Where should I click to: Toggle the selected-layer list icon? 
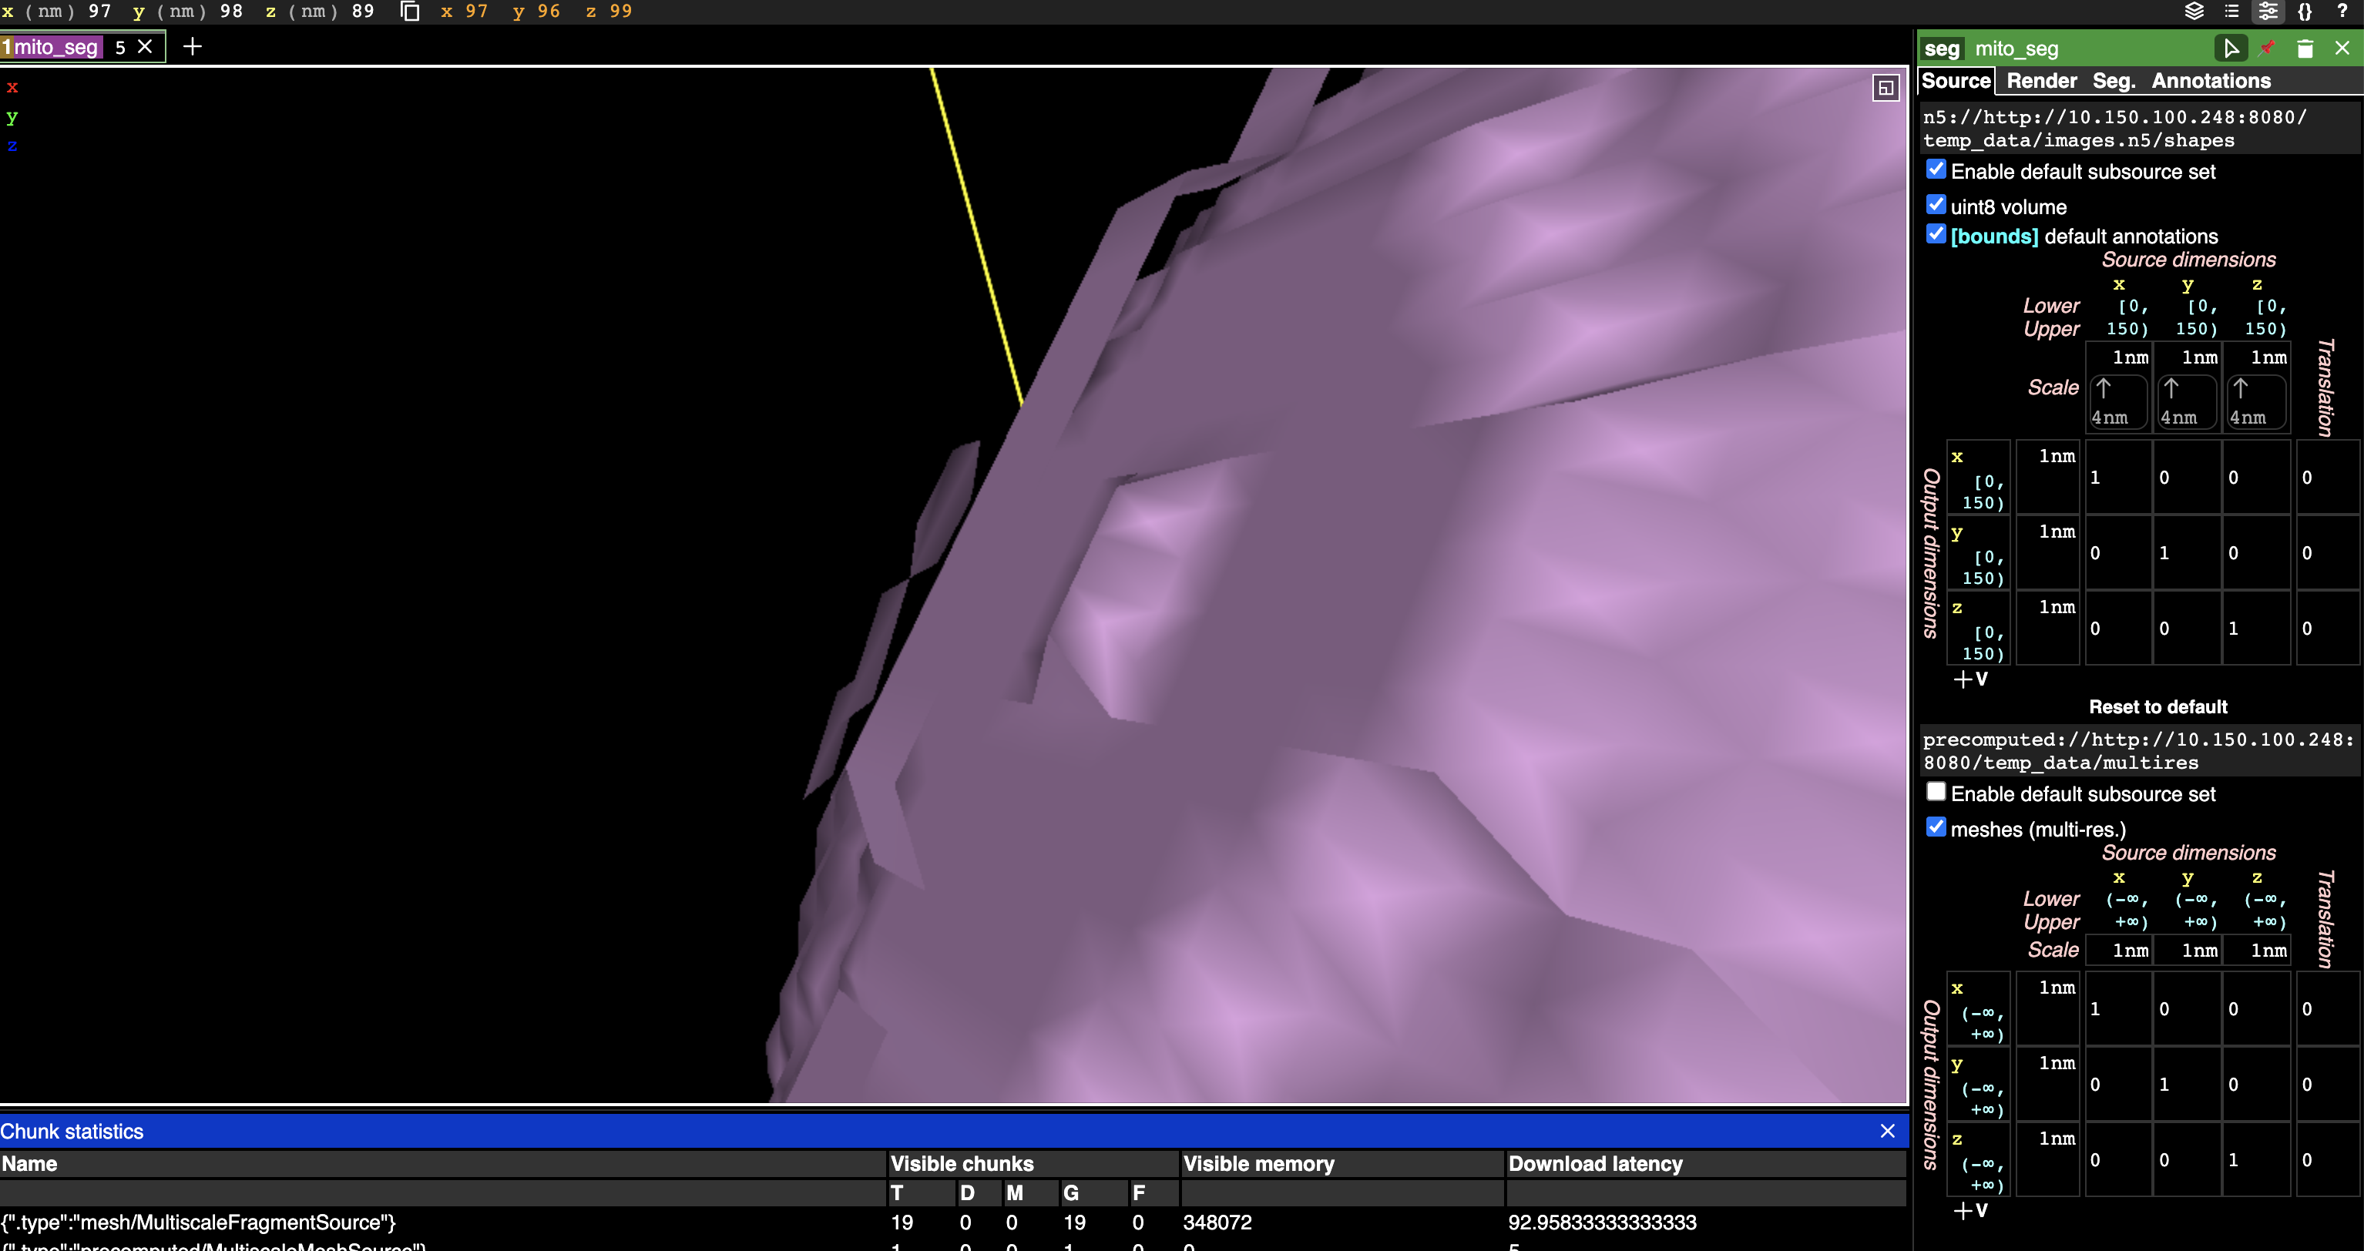pos(2231,12)
